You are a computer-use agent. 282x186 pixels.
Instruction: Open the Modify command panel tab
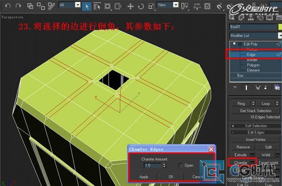click(x=242, y=17)
